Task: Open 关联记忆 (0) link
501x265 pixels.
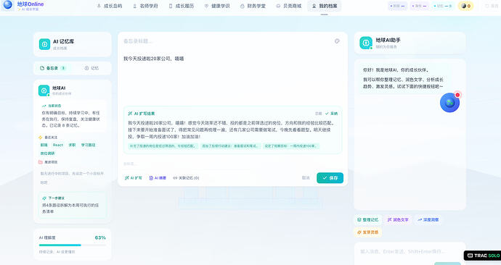Action: tap(187, 177)
